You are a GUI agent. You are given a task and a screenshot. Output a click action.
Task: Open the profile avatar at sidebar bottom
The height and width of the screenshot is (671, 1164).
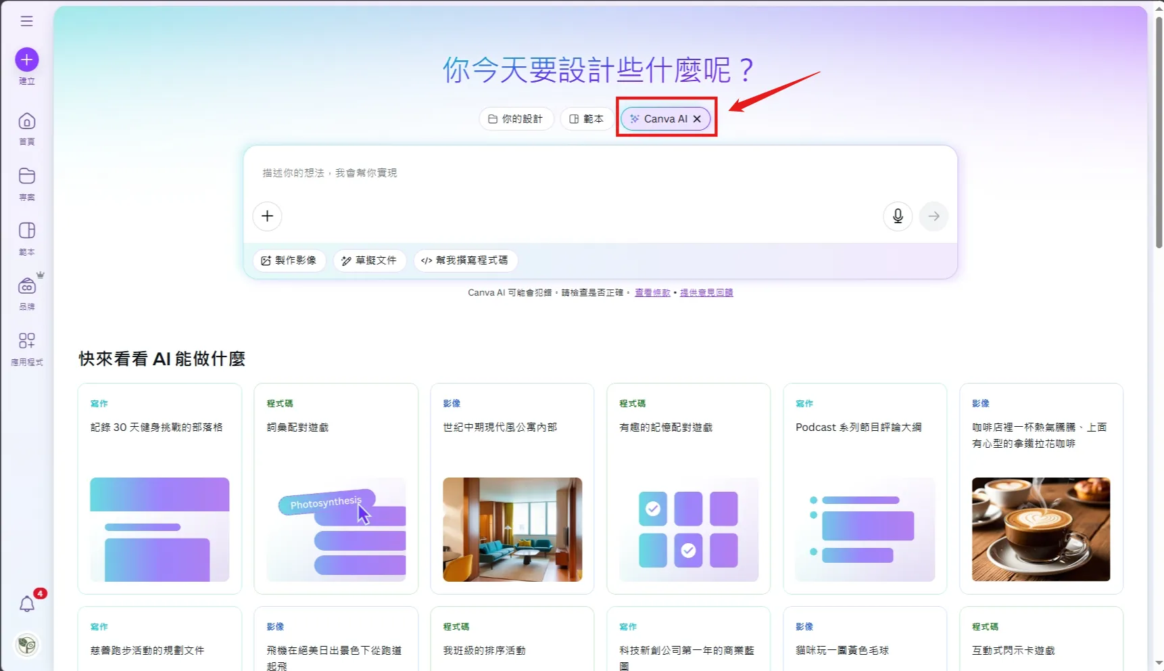[27, 645]
